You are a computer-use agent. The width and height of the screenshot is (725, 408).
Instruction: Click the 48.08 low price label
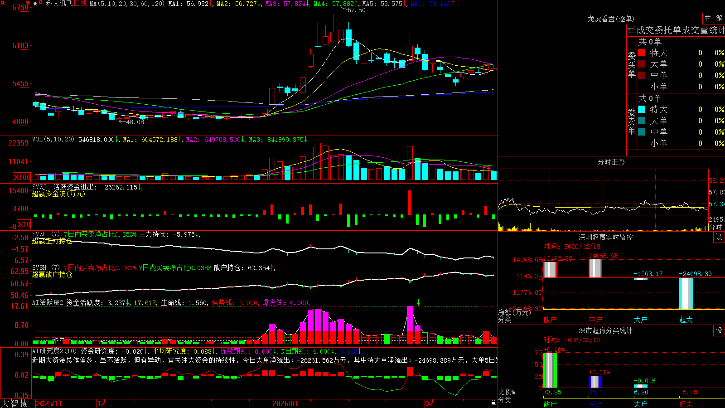pos(135,122)
